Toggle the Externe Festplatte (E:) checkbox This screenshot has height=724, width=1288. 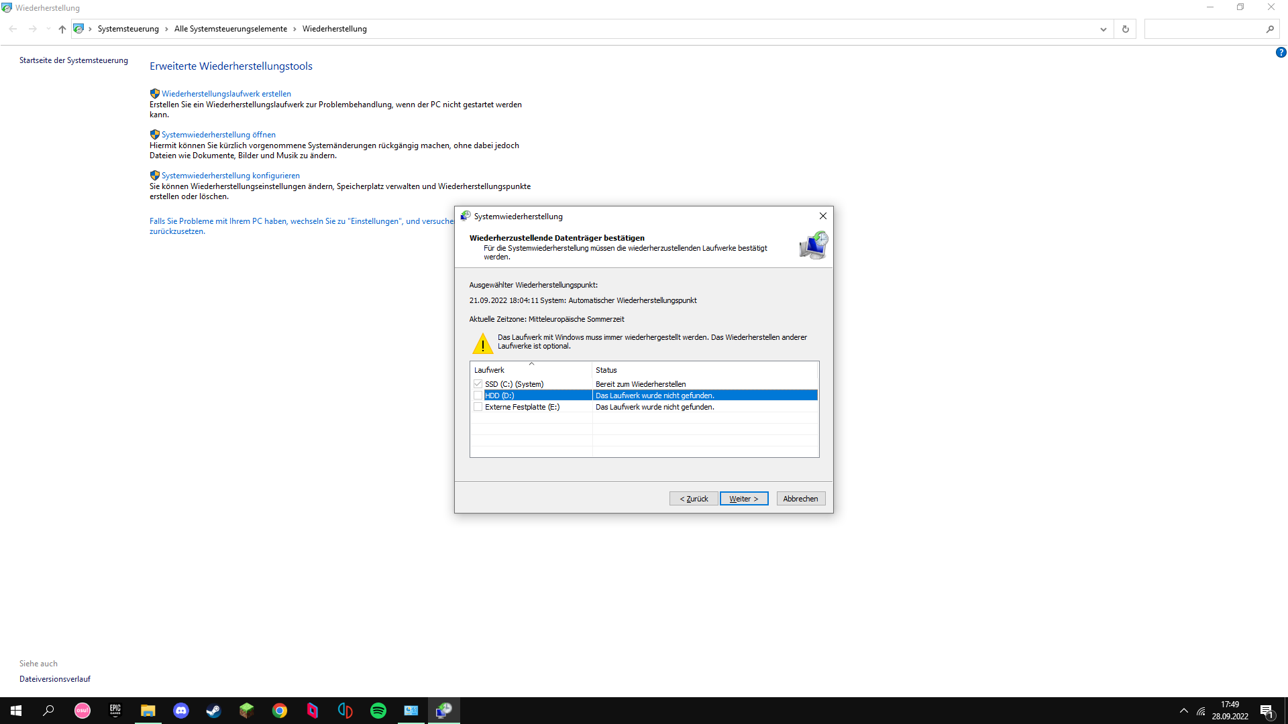tap(478, 407)
